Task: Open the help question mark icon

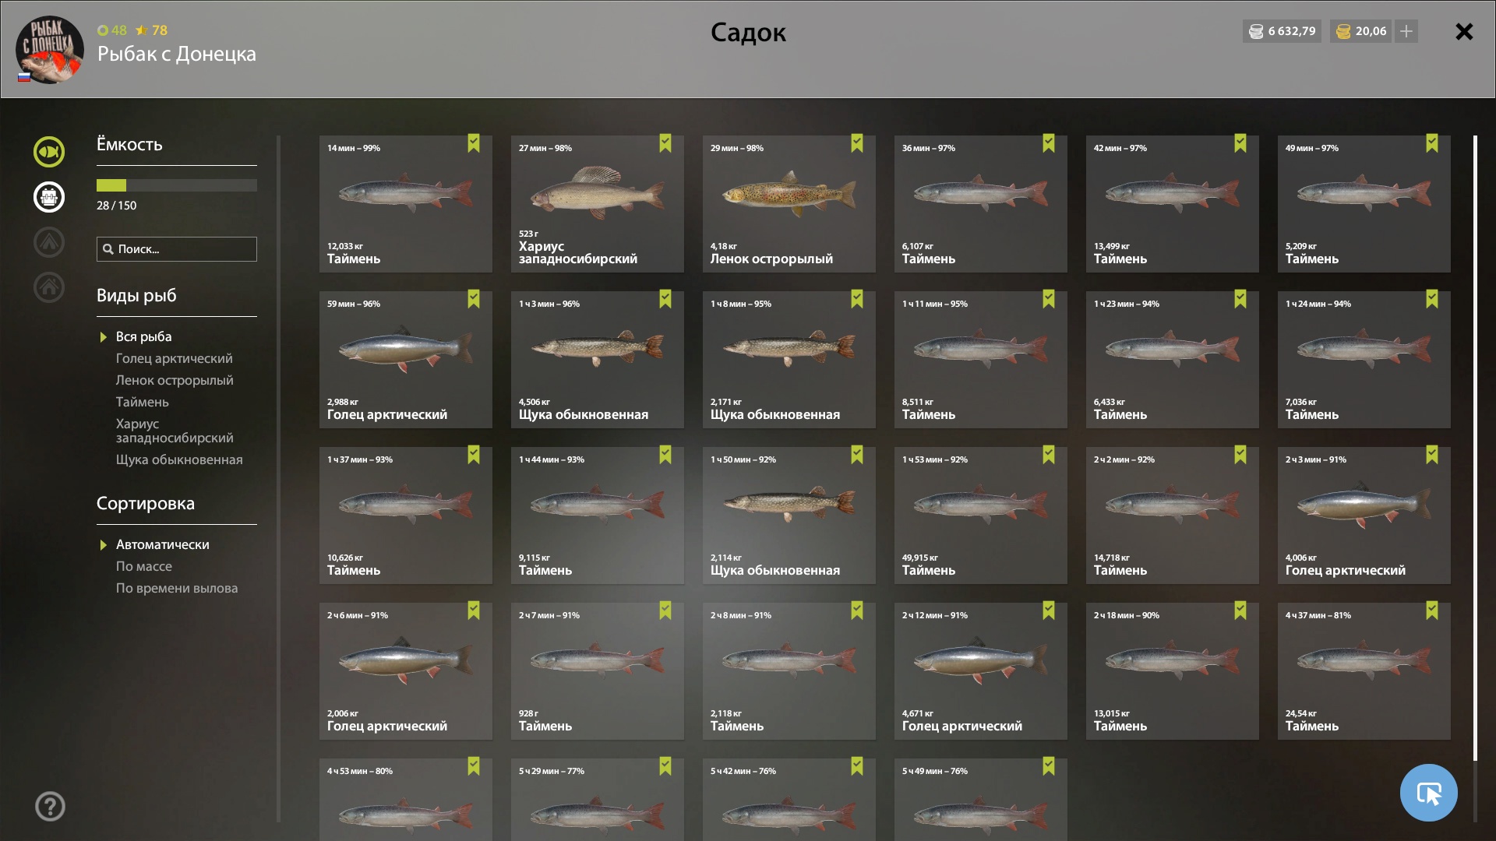Action: [50, 807]
